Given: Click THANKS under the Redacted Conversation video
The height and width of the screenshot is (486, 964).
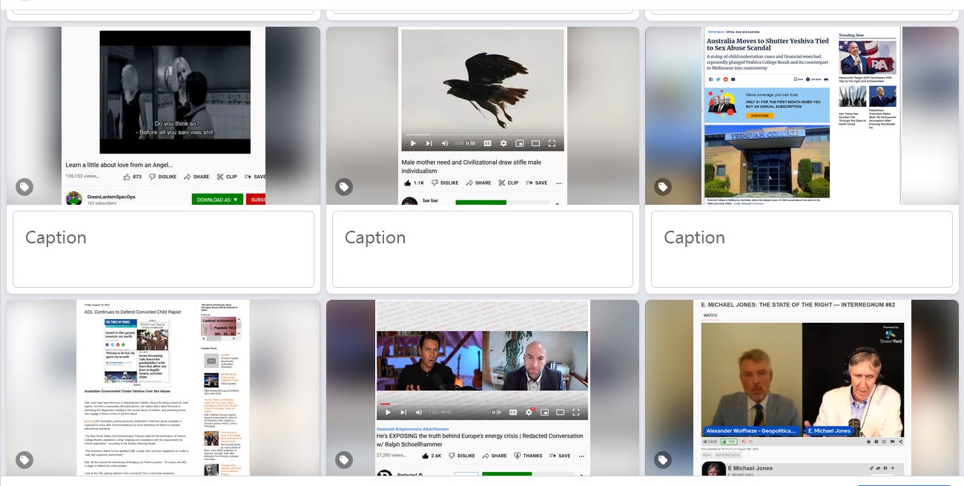Looking at the screenshot, I should pyautogui.click(x=527, y=456).
